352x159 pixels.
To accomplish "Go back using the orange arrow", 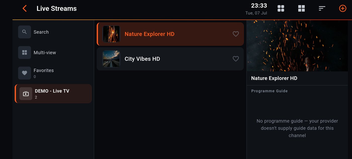I will pyautogui.click(x=24, y=9).
